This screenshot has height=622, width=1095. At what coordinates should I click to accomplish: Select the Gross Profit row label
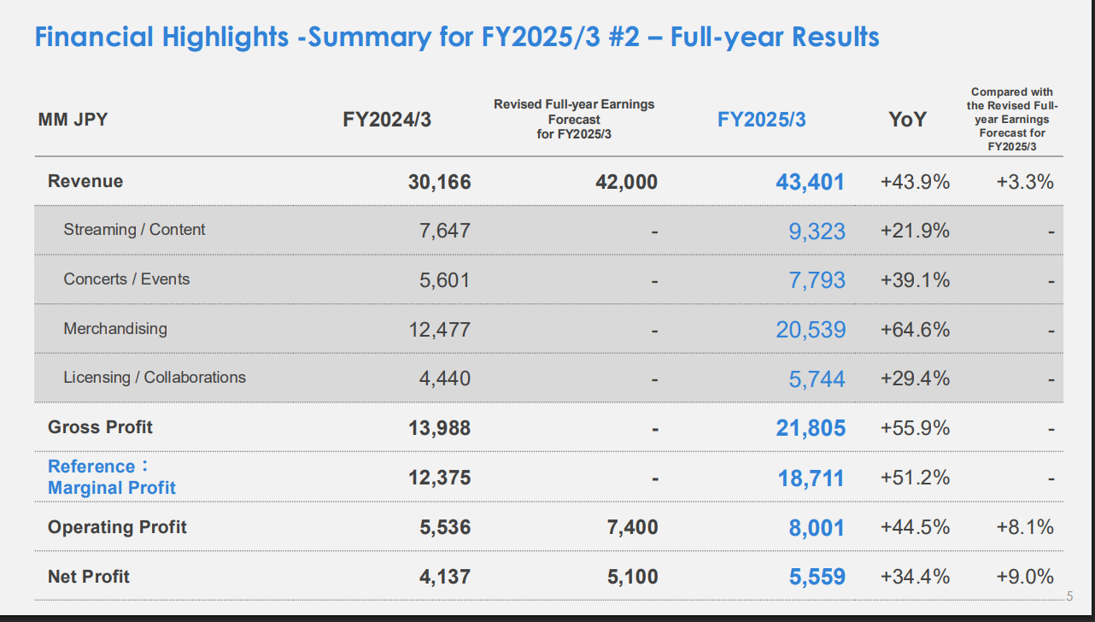pos(101,427)
